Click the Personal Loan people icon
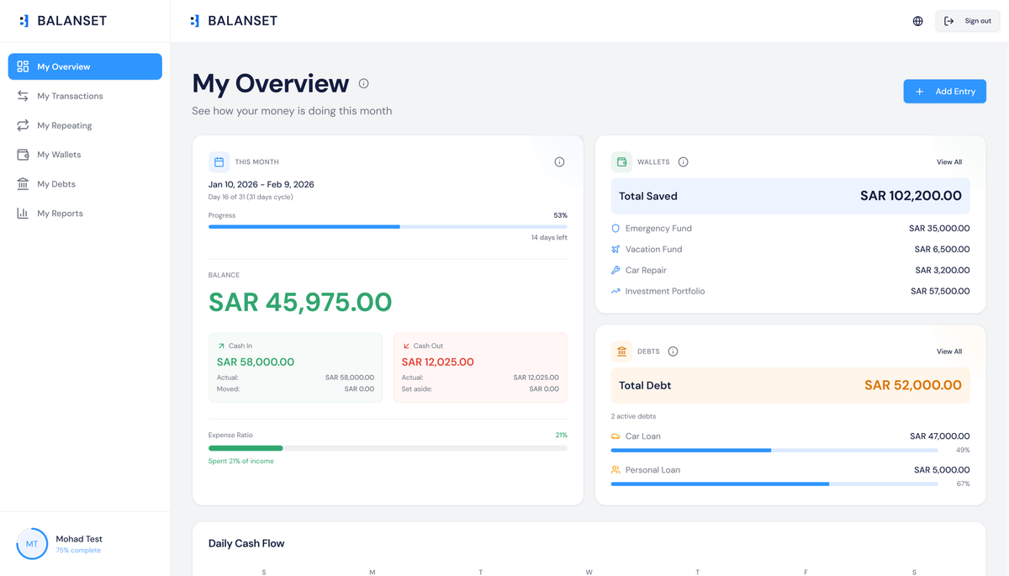This screenshot has height=576, width=1009. (x=616, y=469)
